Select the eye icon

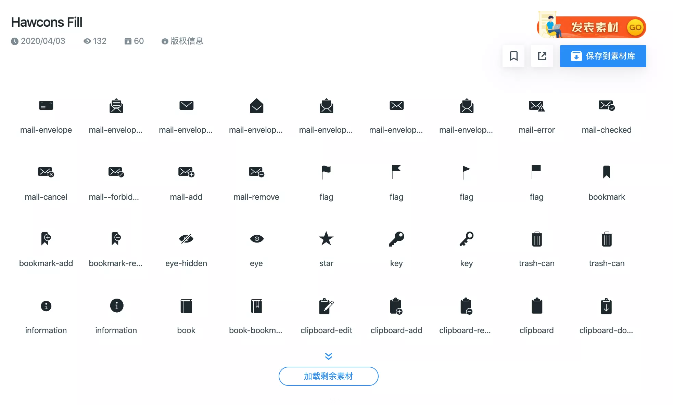256,239
